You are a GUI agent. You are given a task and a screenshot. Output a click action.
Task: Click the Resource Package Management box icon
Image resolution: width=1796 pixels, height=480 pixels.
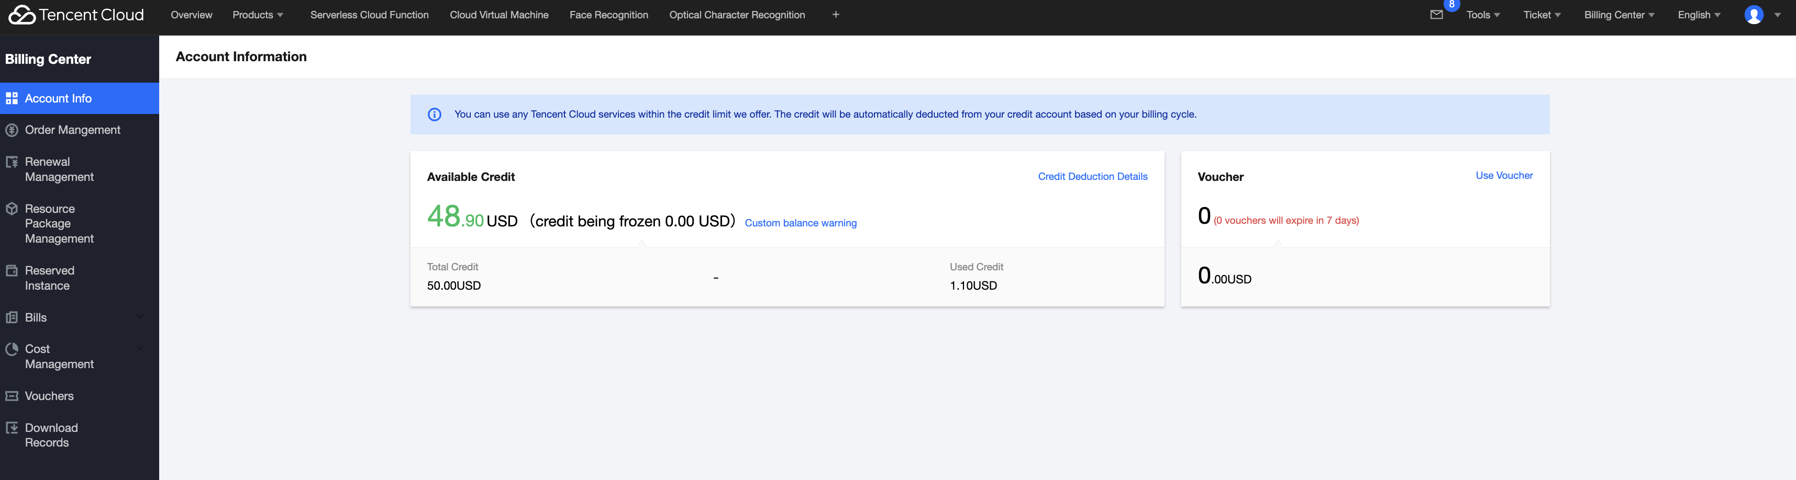12,209
